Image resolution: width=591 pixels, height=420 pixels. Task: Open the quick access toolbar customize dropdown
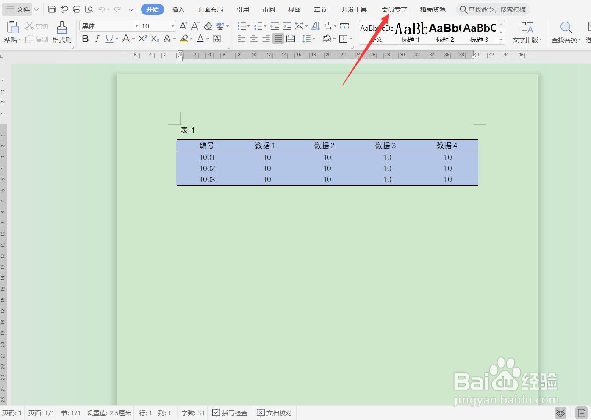(130, 9)
